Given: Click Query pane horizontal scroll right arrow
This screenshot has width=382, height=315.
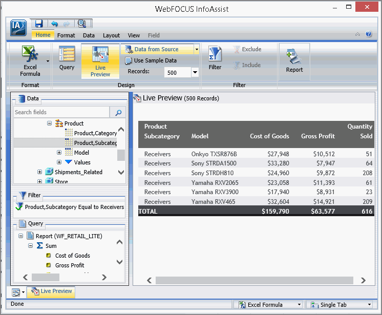Looking at the screenshot, I should pyautogui.click(x=104, y=277).
